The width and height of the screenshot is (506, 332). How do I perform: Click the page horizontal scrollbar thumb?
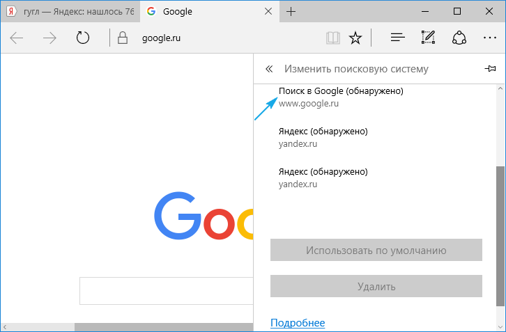164,327
